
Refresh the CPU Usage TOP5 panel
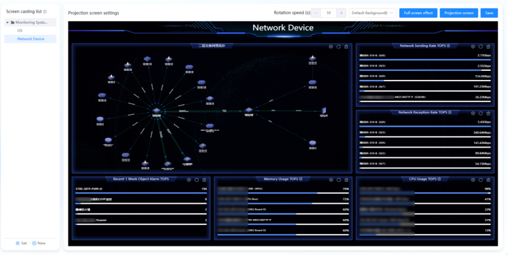(480, 179)
